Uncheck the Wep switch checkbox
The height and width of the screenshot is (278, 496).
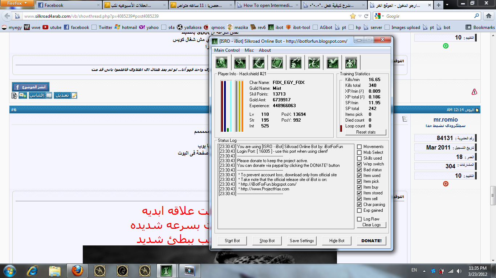359,164
